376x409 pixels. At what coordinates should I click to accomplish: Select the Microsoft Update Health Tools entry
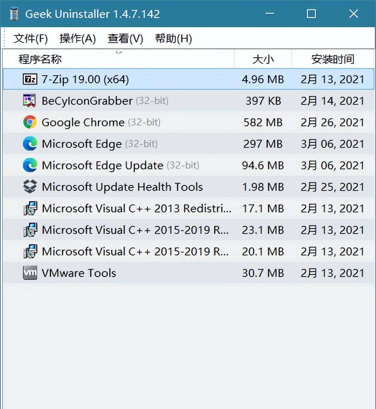122,187
